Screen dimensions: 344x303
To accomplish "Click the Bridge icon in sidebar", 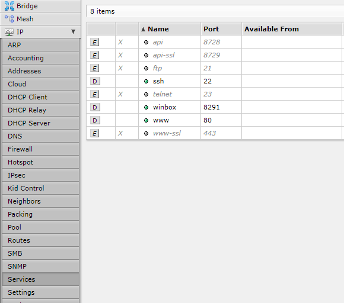I will coord(9,6).
